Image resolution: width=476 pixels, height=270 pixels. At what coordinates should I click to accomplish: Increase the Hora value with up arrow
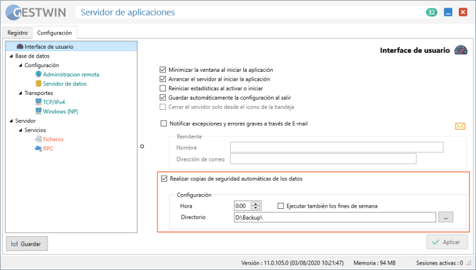(x=256, y=204)
